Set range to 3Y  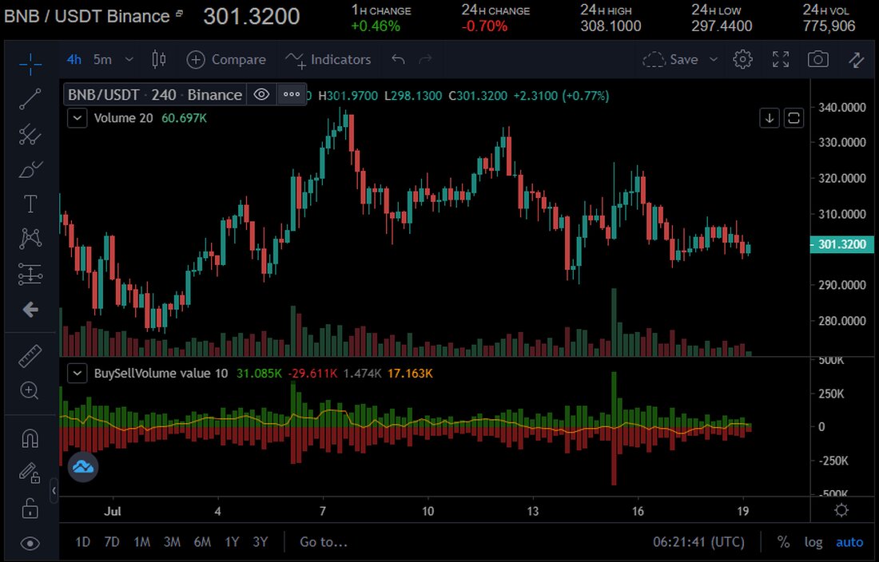click(261, 542)
